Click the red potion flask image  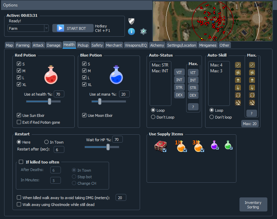(51, 75)
